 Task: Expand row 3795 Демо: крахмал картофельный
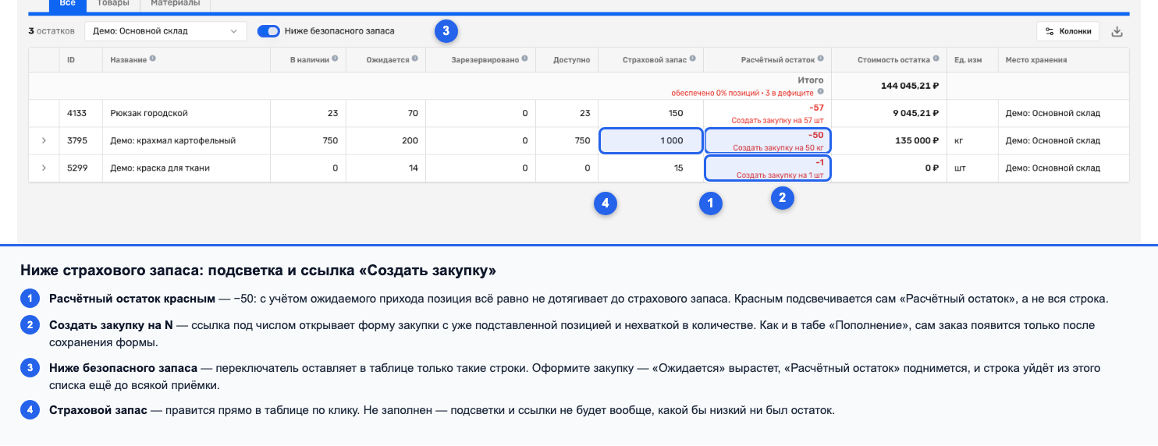pos(44,141)
